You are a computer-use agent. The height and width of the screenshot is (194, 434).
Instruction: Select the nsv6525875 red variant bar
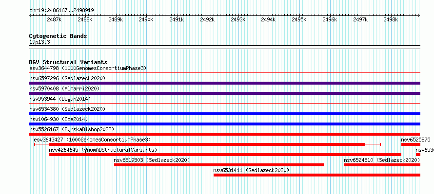411,144
